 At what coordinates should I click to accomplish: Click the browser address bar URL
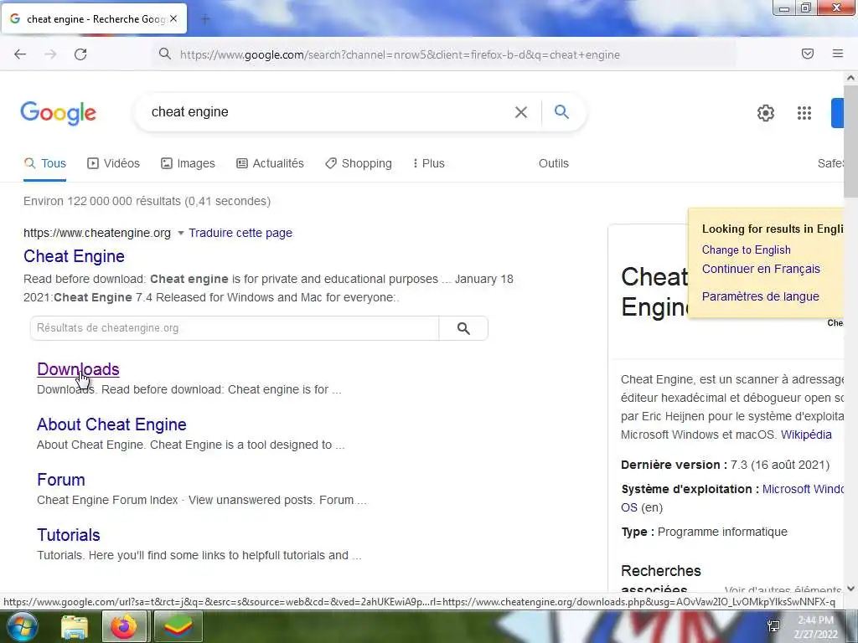tap(400, 54)
